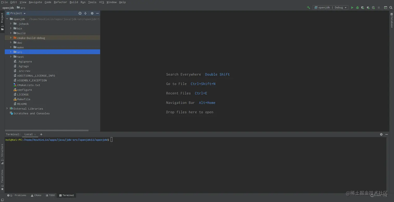
Task: Open the VCS menu
Action: (102, 2)
